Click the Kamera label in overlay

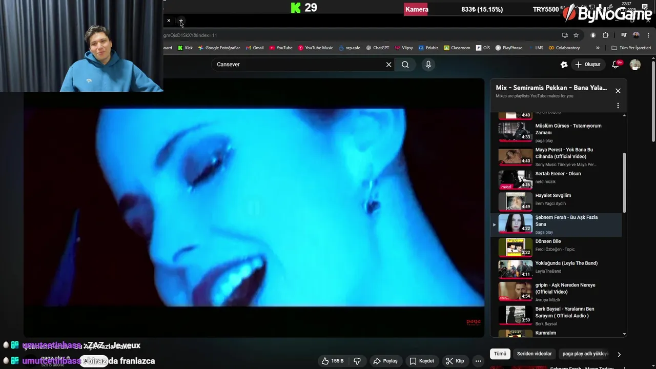point(416,9)
